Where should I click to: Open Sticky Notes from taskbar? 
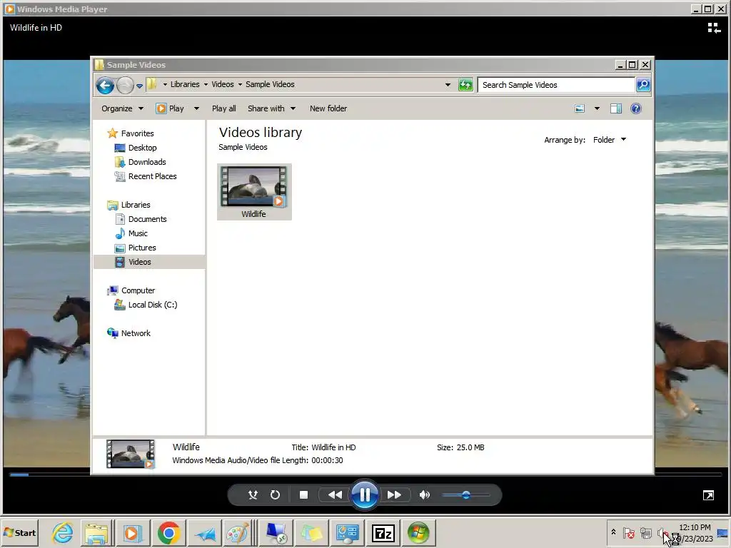tap(311, 532)
